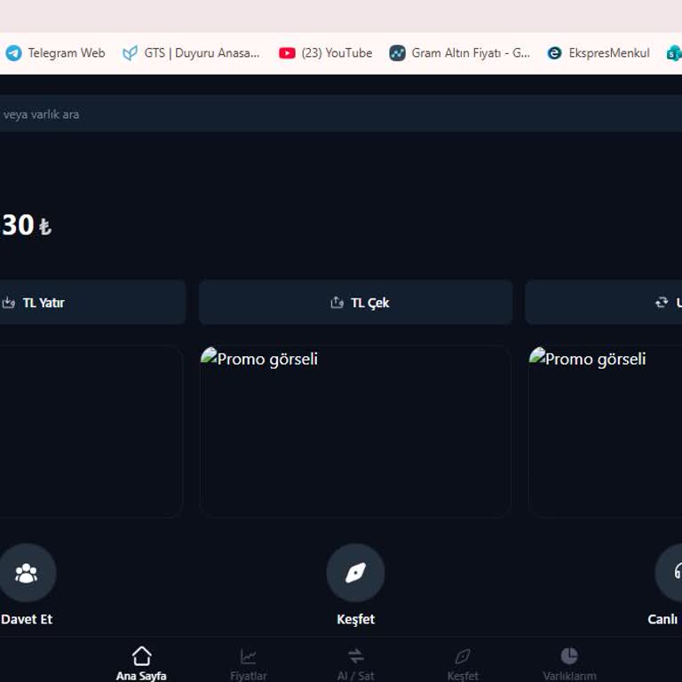Click the deposit tray icon in TL Yatır
The image size is (682, 682).
click(9, 302)
